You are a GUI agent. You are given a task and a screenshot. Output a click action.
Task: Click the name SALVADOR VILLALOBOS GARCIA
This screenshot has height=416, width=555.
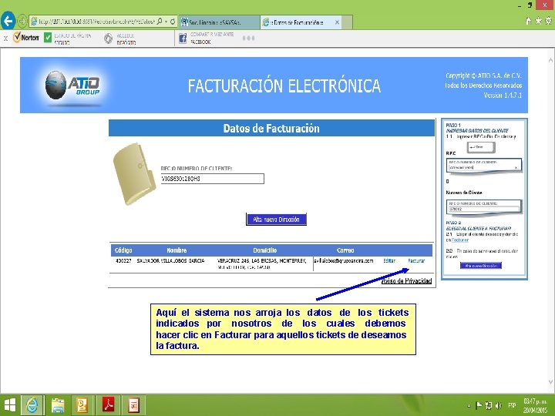click(170, 260)
